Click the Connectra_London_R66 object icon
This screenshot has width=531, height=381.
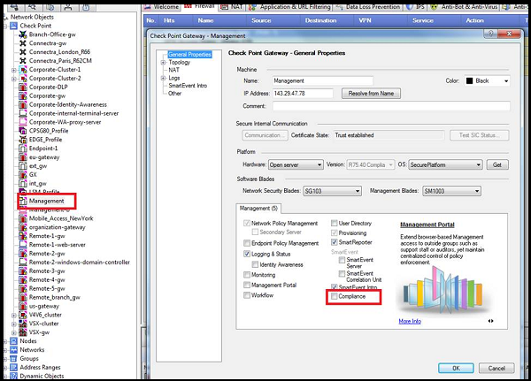22,51
